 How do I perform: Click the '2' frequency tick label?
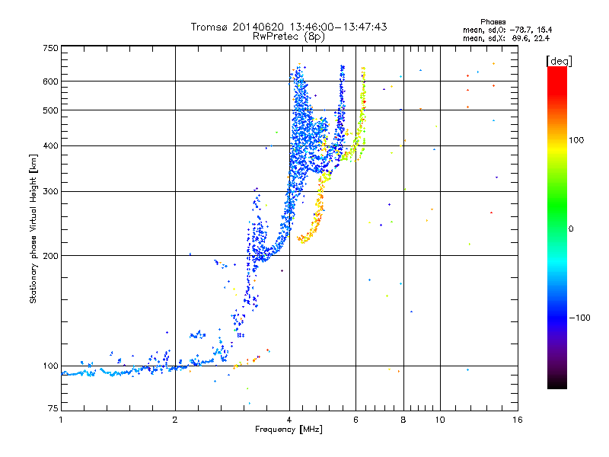point(175,420)
